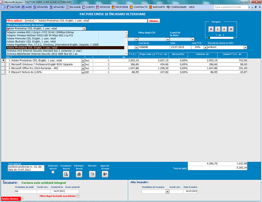Open Intocmit de emitent dropdown
The image size is (262, 202).
245,47
